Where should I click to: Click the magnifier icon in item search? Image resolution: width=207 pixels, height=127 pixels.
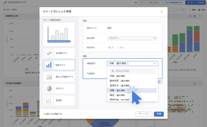click(113, 71)
